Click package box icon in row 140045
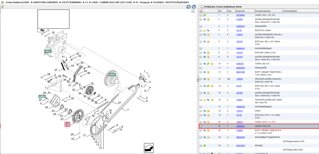The height and width of the screenshot is (154, 319). 208,35
